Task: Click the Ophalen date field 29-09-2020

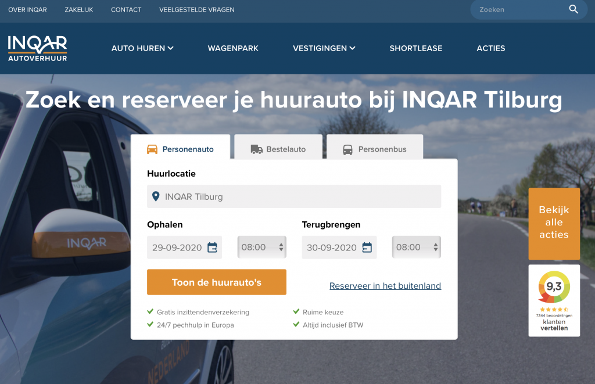Action: (x=184, y=247)
